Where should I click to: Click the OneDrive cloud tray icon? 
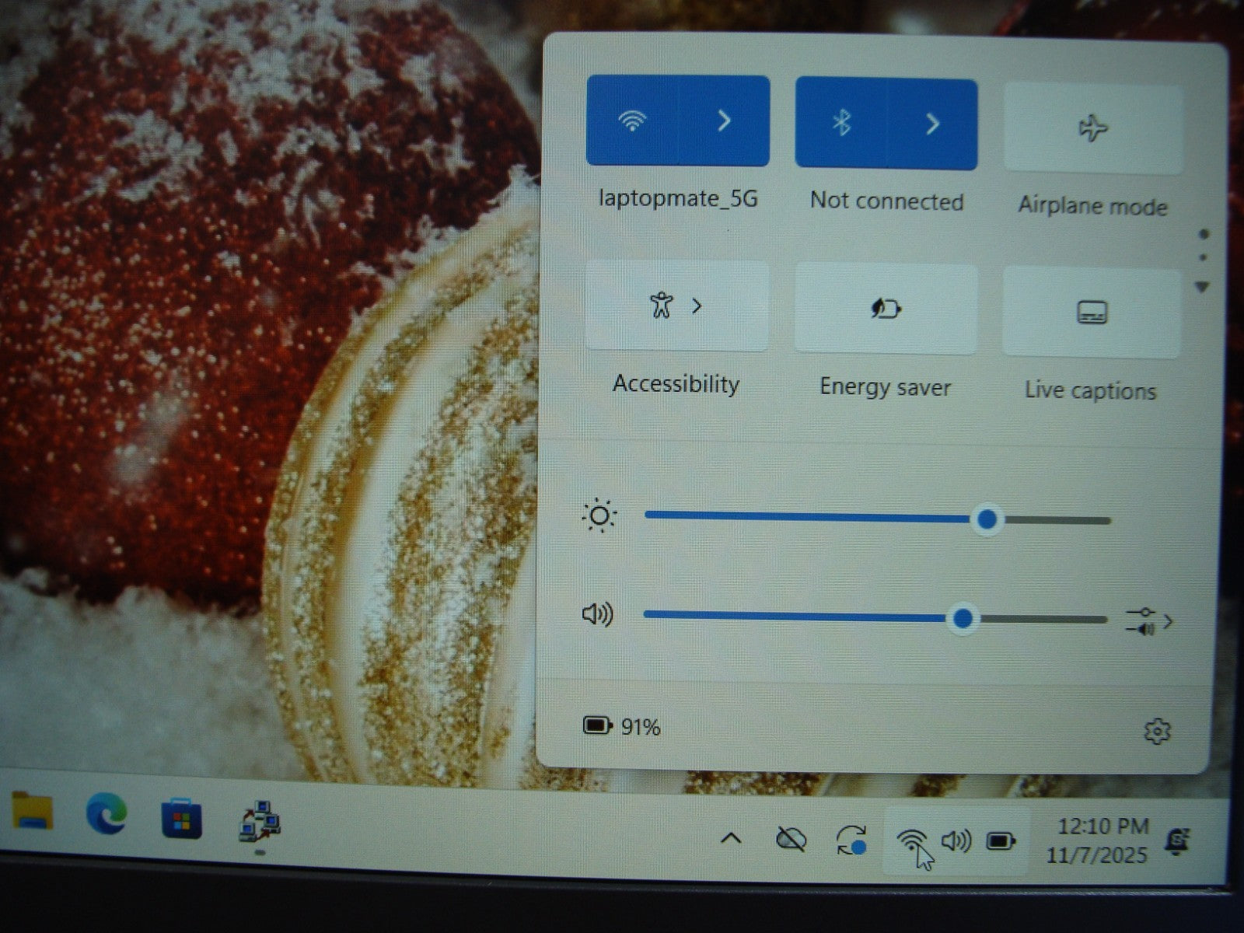791,840
